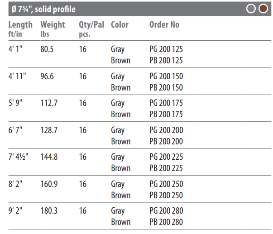Click order number PB 200 175
Viewport: 273px width, 234px height.
click(x=166, y=114)
